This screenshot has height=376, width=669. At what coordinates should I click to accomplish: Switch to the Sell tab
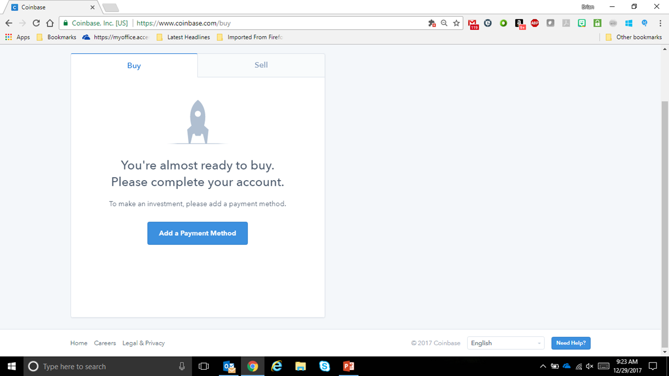click(x=261, y=65)
